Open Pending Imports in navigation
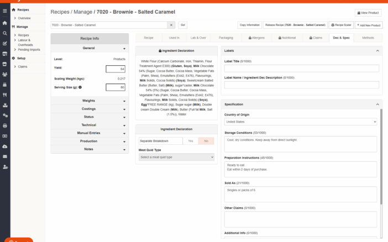The width and height of the screenshot is (388, 242). click(29, 50)
